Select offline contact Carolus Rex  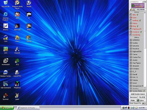pos(137,57)
